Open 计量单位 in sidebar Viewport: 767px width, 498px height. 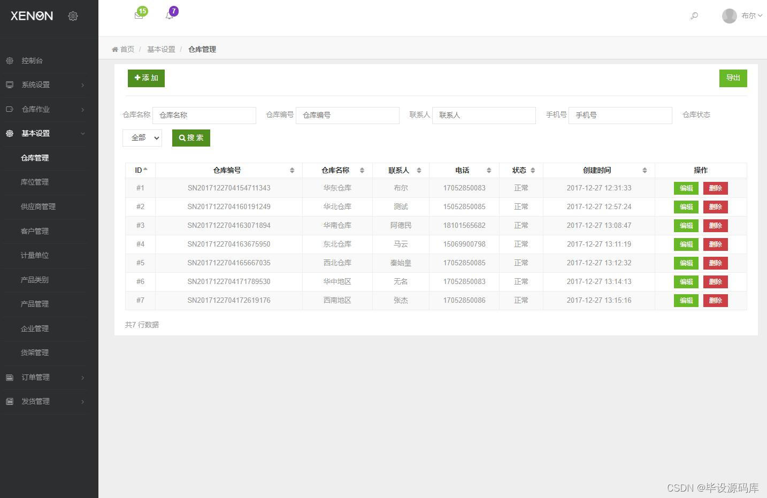pyautogui.click(x=35, y=255)
